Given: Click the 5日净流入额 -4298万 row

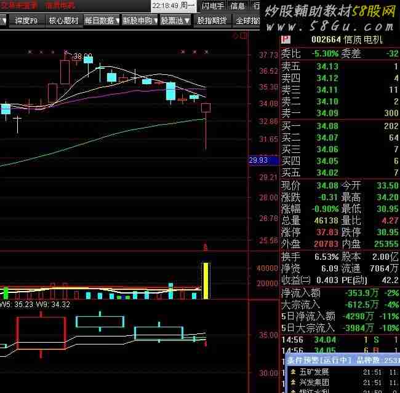Looking at the screenshot, I should tap(340, 316).
